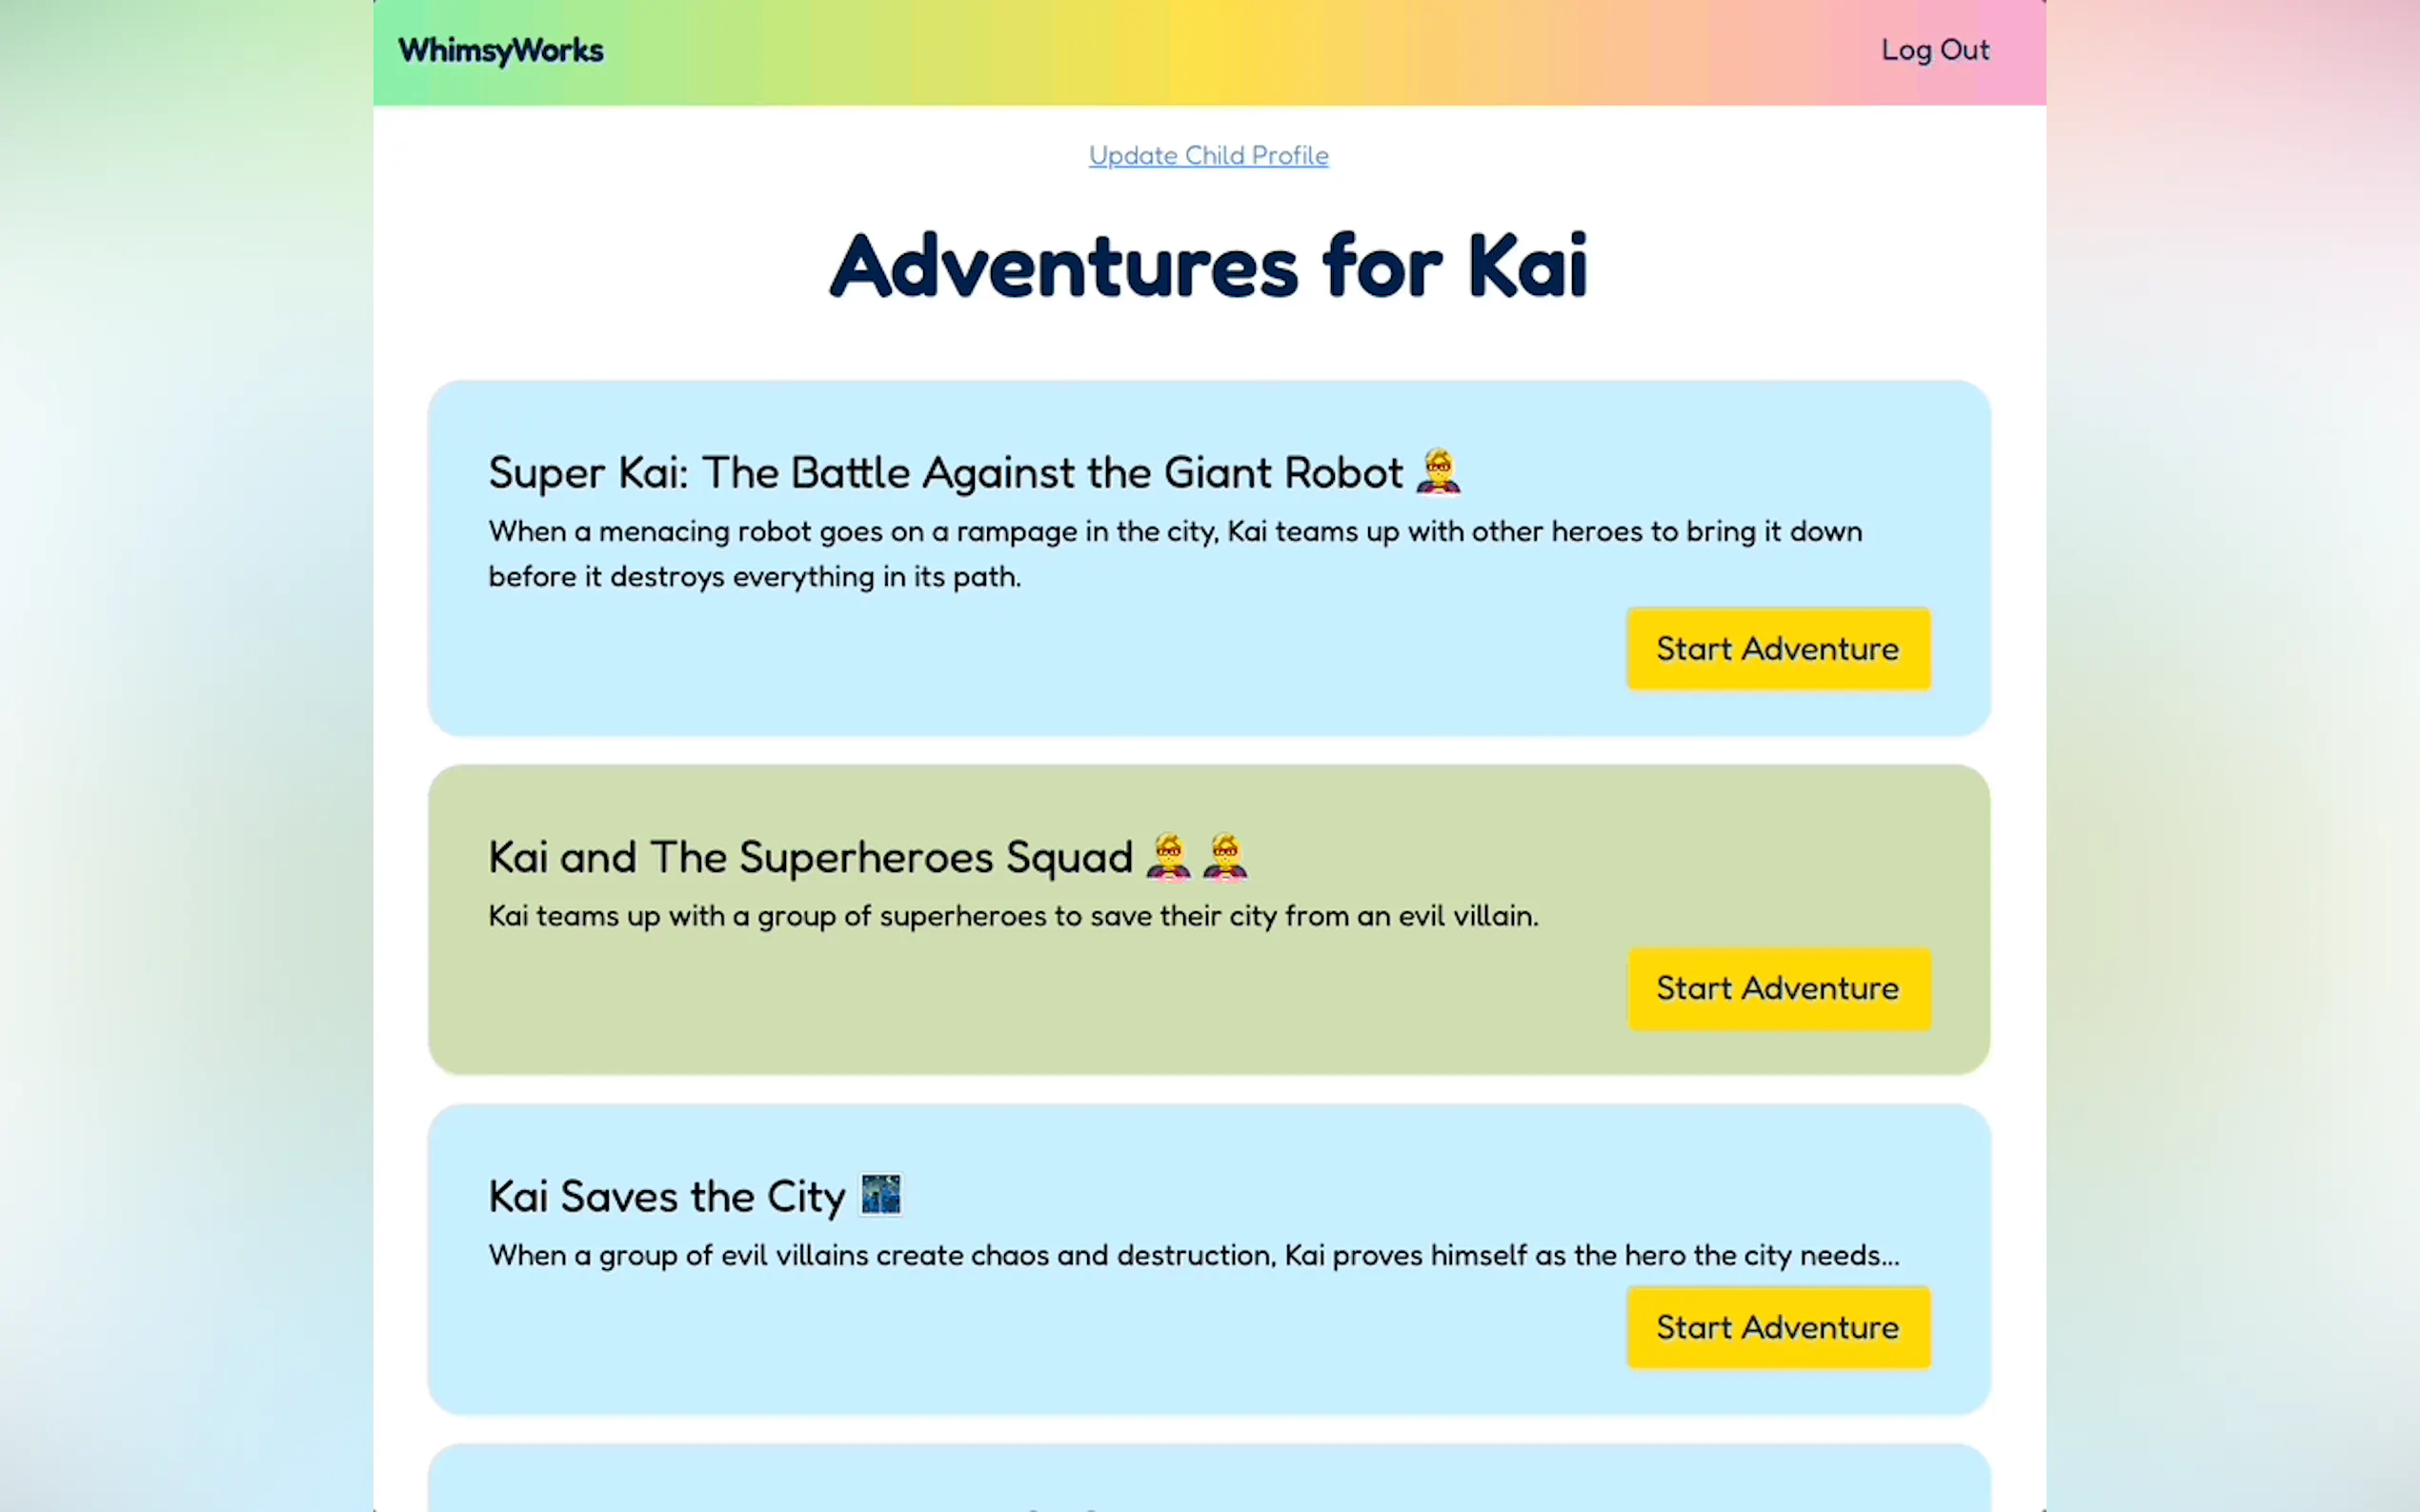The height and width of the screenshot is (1512, 2420).
Task: Select the Super Kai Giant Robot title
Action: pos(944,473)
